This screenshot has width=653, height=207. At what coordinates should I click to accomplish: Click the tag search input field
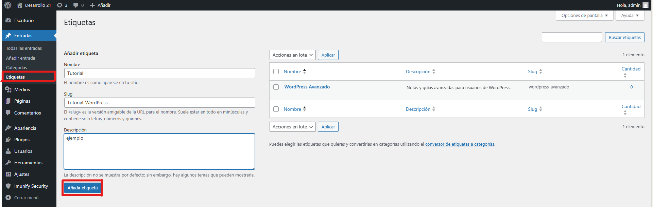point(571,37)
